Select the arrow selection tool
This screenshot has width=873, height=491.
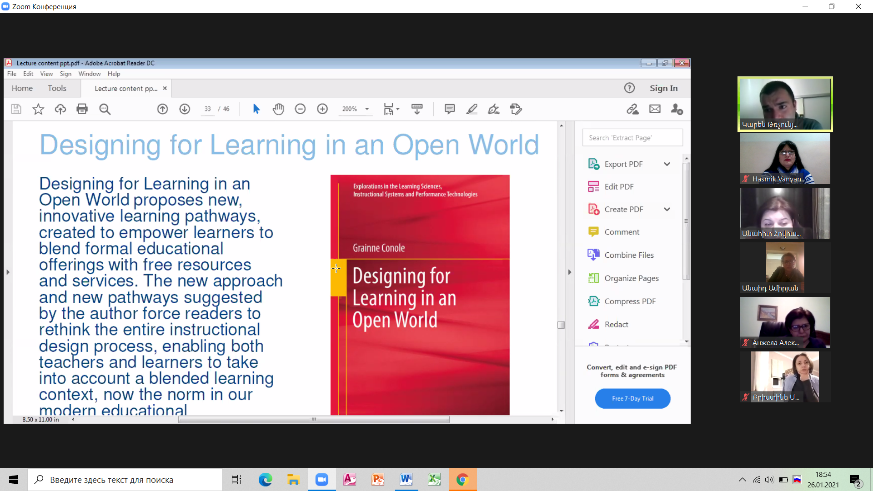tap(256, 109)
